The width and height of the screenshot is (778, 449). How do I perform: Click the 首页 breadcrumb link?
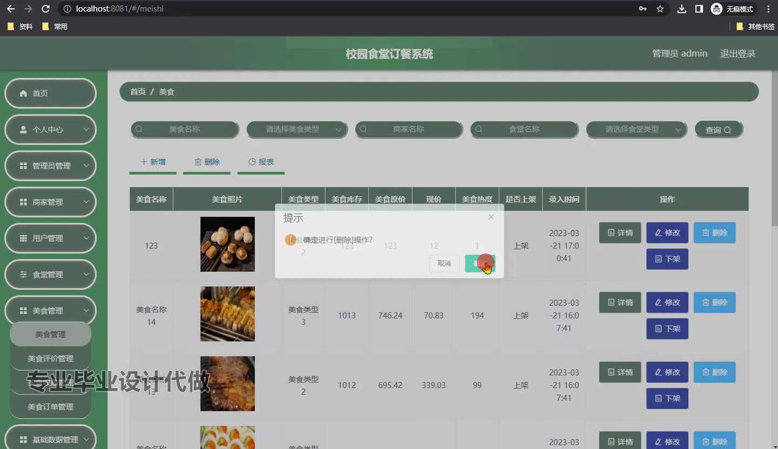coord(138,92)
